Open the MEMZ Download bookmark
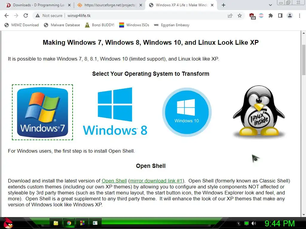This screenshot has height=229, width=306. point(22,25)
